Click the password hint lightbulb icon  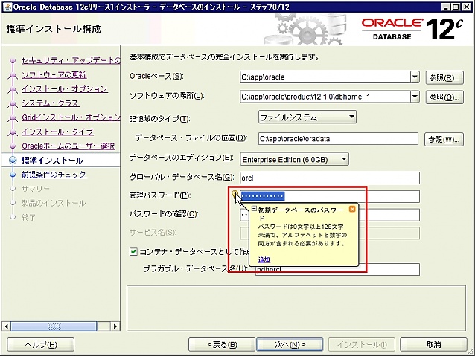tap(235, 193)
